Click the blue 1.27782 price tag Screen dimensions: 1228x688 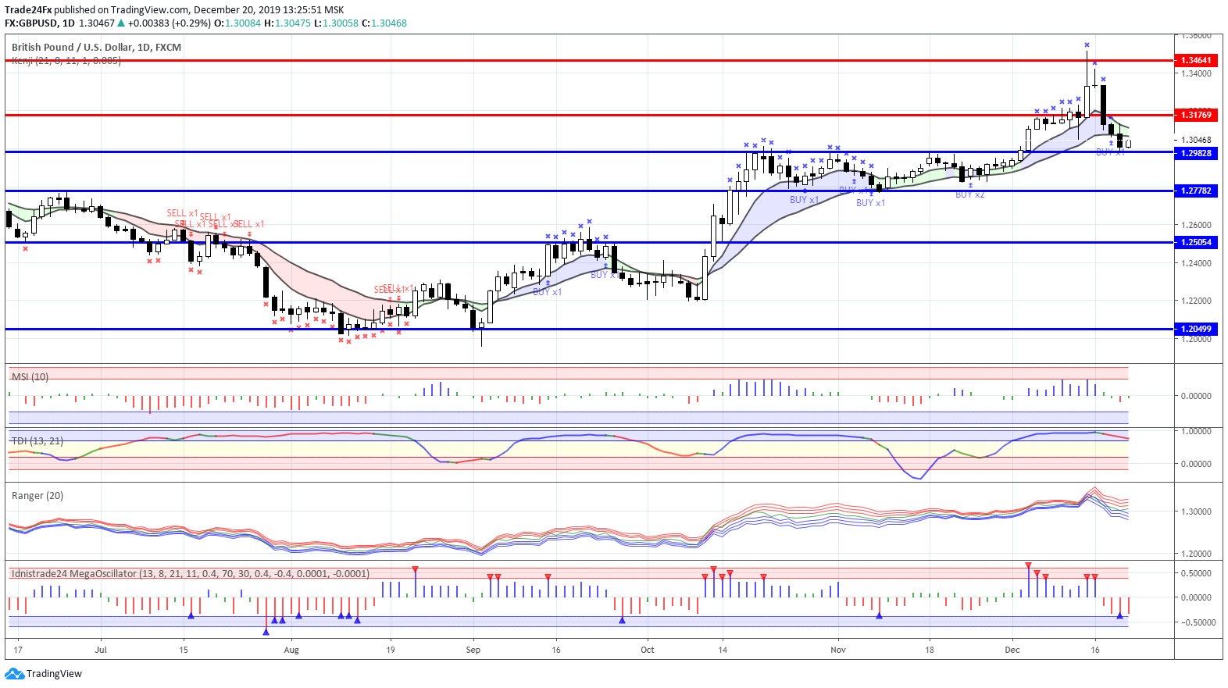pyautogui.click(x=1196, y=191)
